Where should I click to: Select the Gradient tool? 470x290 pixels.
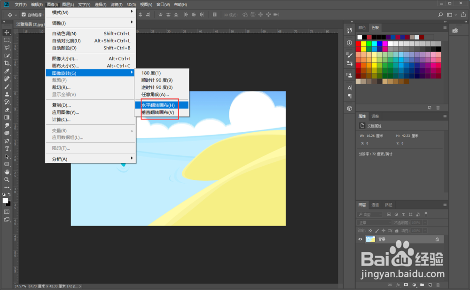click(x=7, y=118)
